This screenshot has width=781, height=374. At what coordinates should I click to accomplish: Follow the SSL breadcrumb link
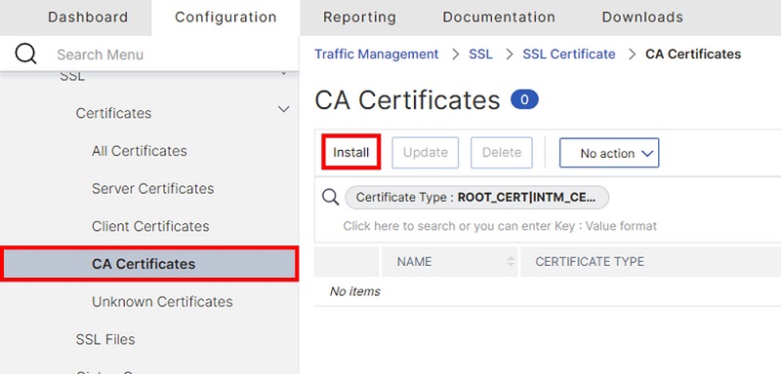point(480,55)
